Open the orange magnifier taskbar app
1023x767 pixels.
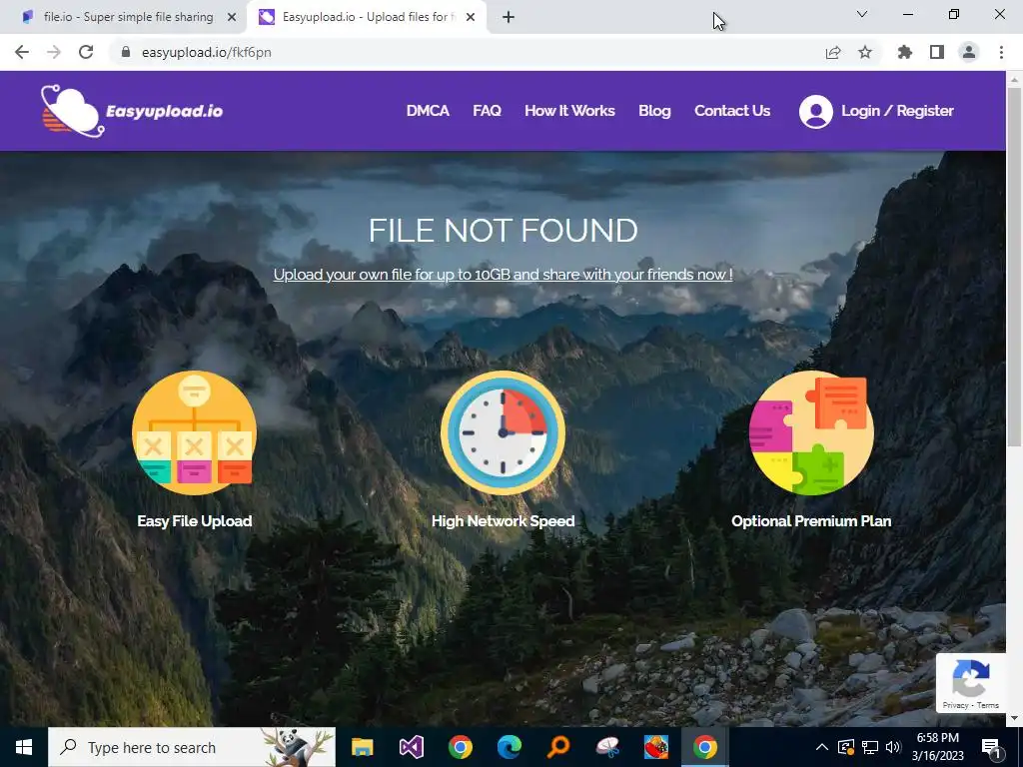(557, 747)
